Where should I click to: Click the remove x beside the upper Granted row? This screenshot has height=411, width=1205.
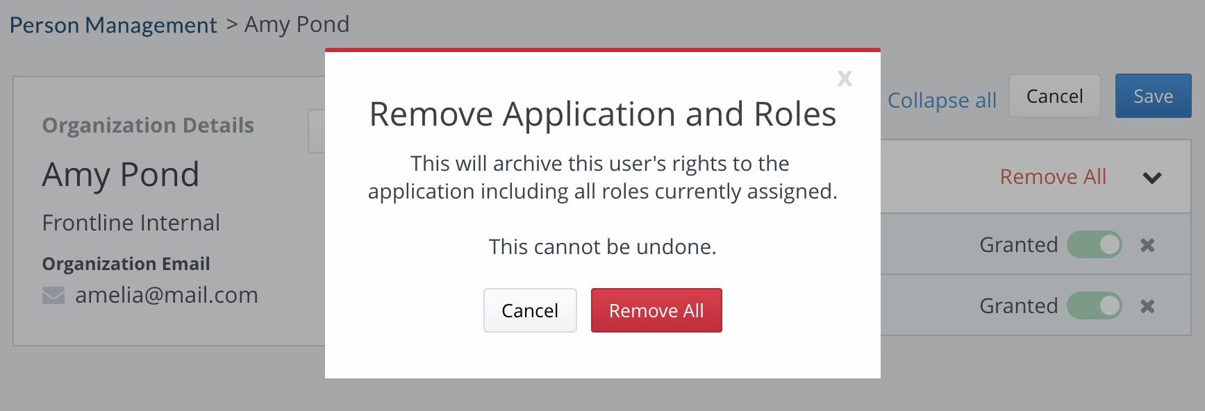(x=1147, y=245)
